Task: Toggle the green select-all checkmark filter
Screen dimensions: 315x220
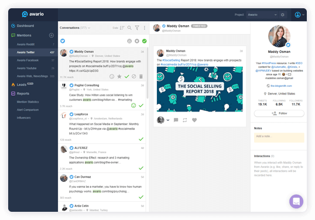Action: [x=144, y=41]
